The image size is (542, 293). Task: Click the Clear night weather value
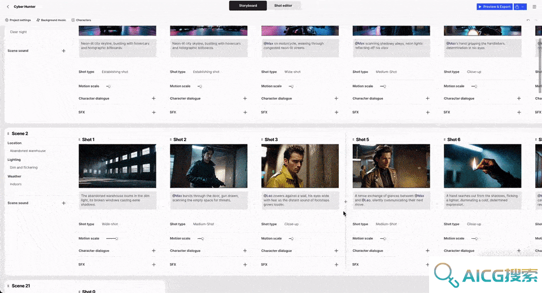tap(18, 32)
